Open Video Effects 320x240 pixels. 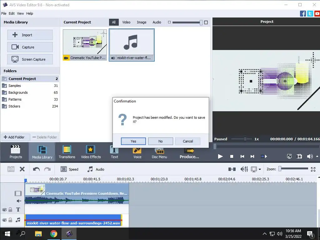[91, 152]
